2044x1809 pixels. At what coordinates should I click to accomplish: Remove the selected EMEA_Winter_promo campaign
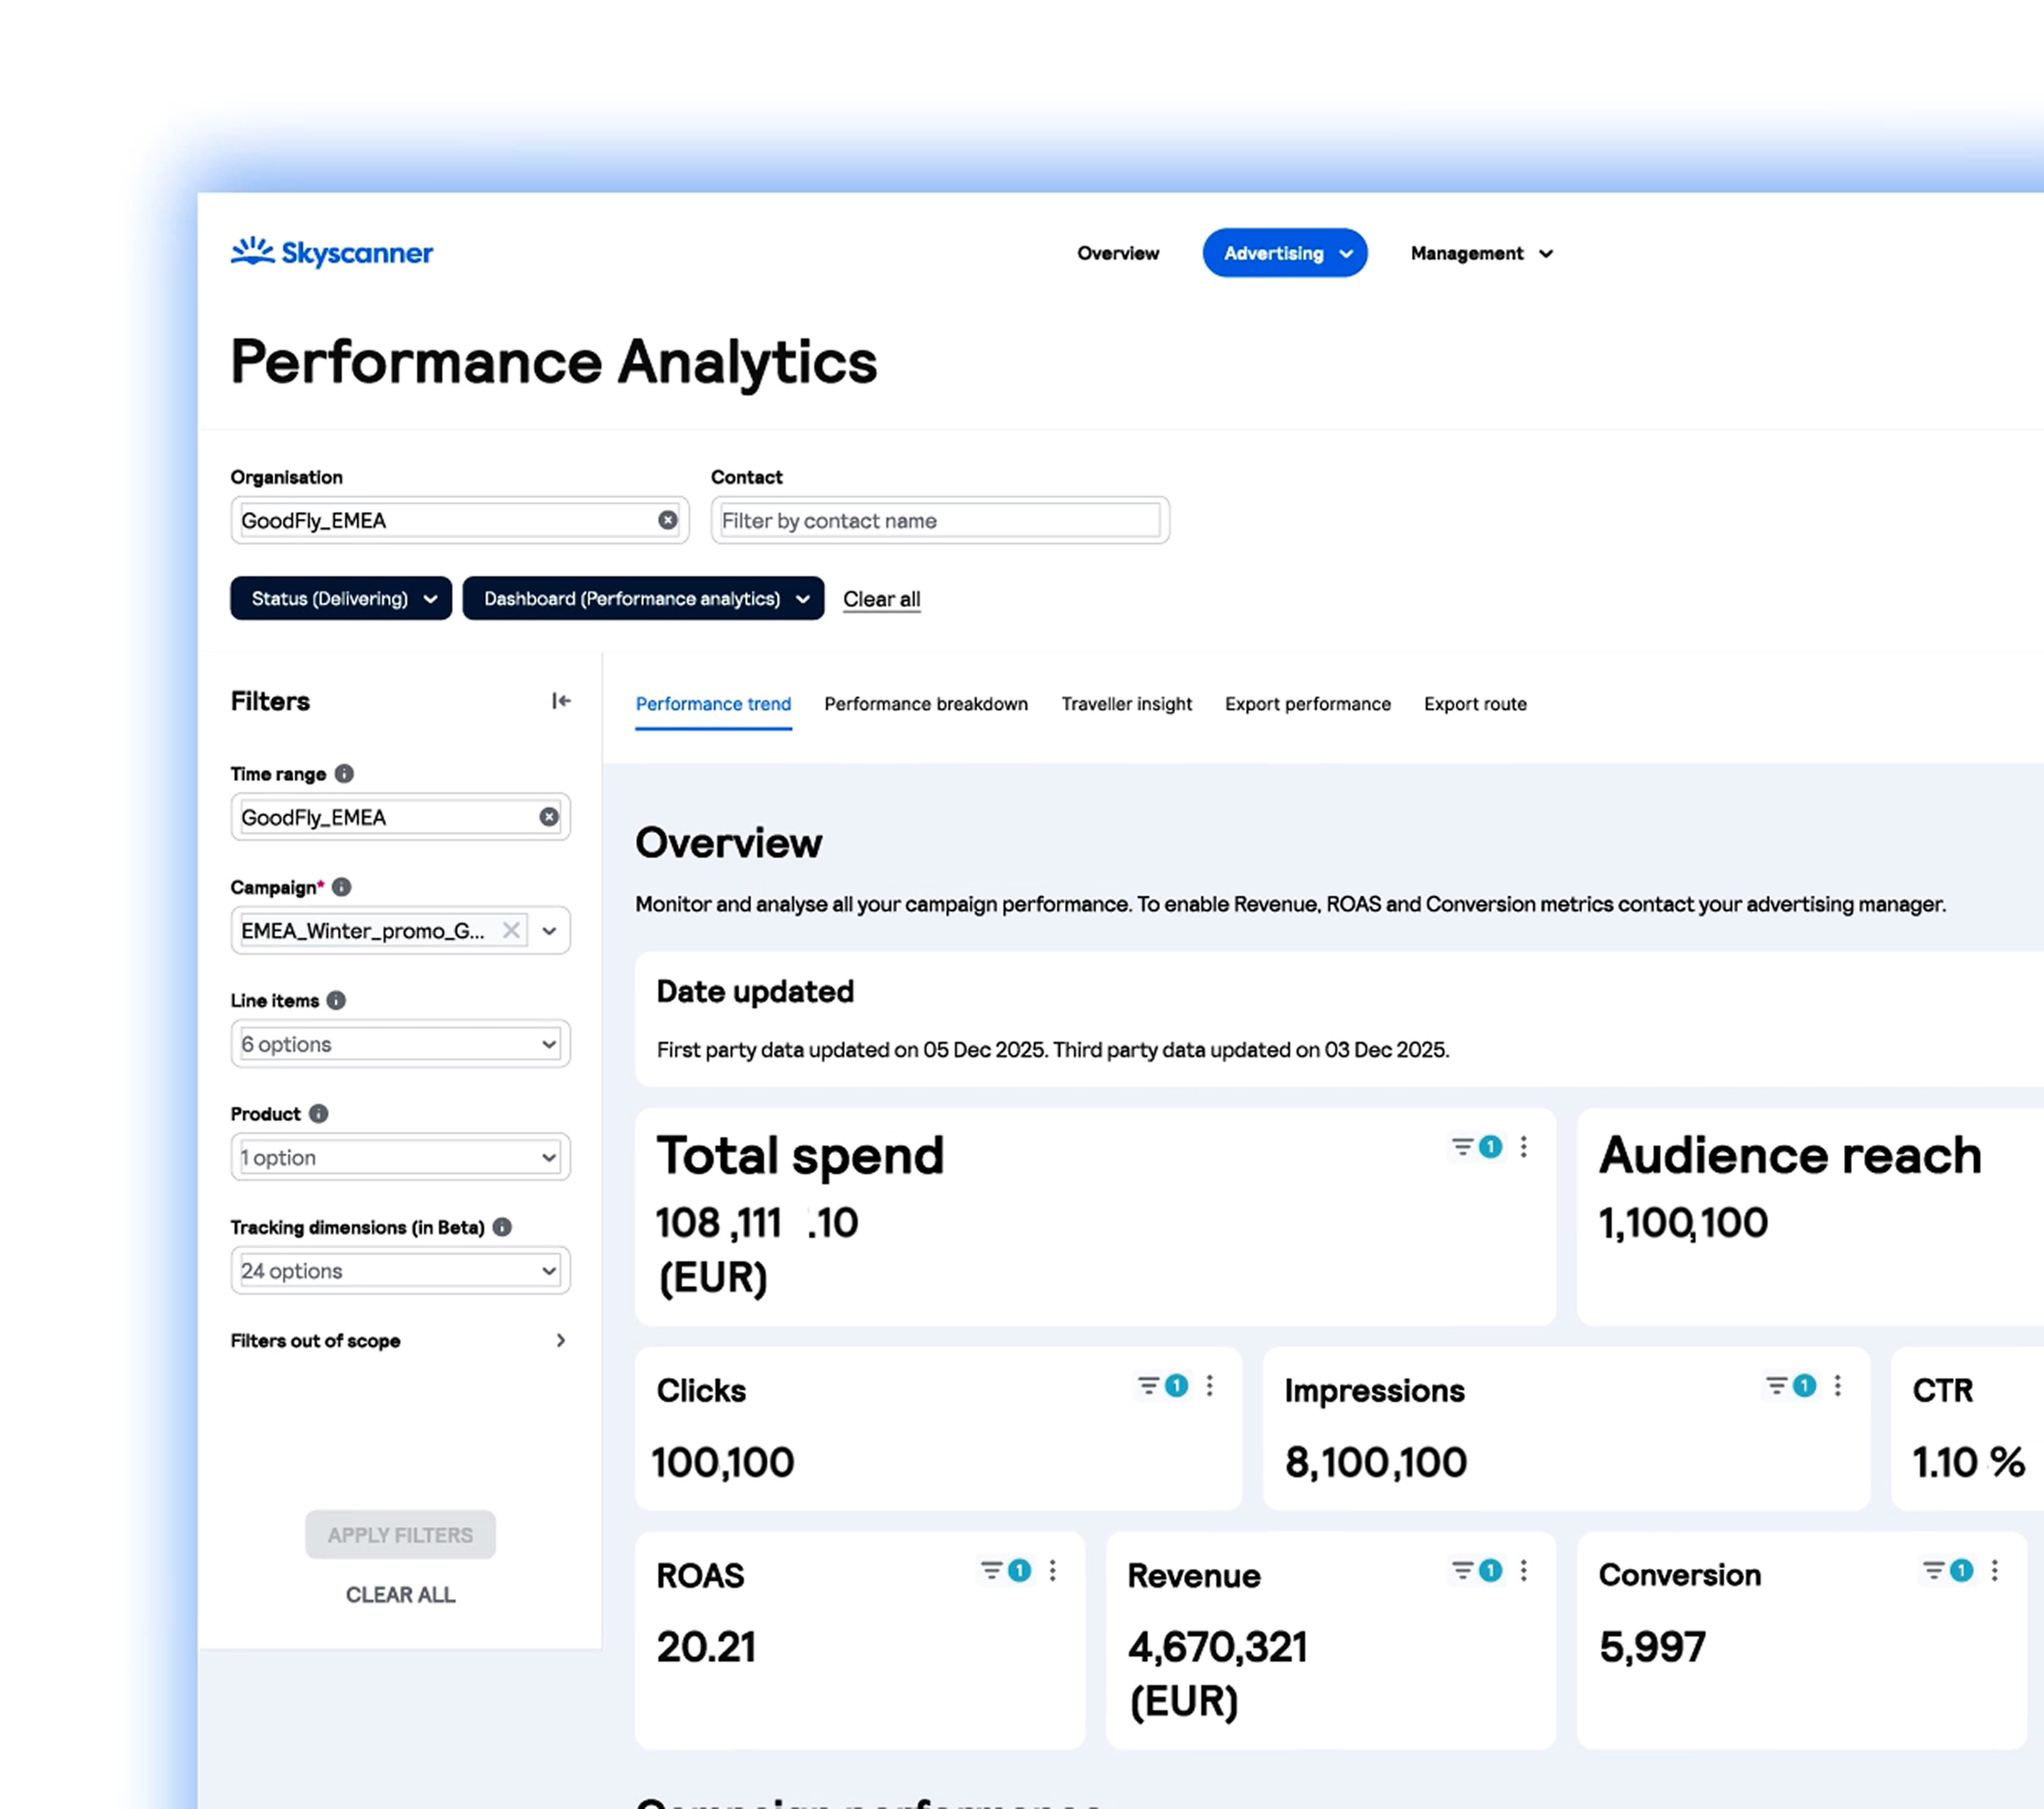(511, 931)
